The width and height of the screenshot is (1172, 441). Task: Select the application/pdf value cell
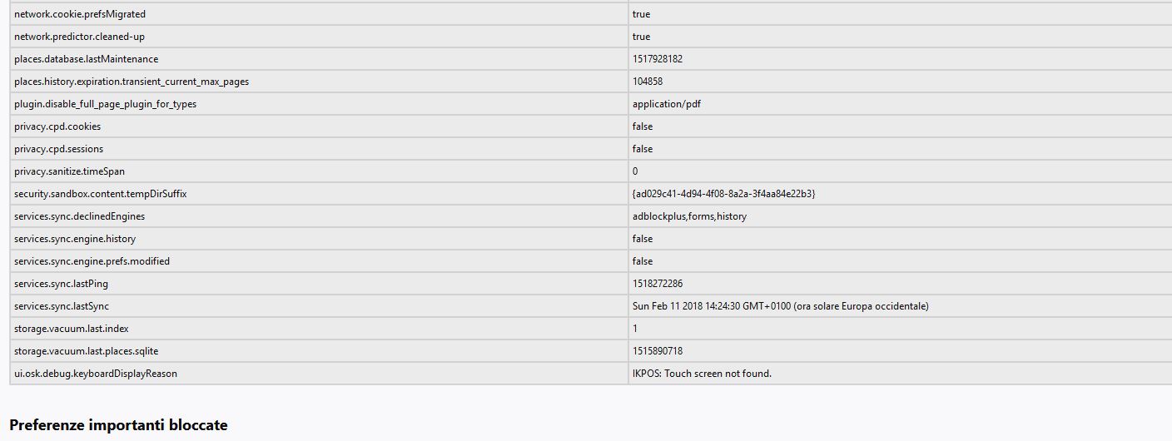[x=899, y=104]
